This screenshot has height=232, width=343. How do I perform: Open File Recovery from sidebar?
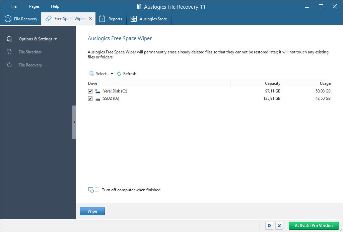coord(30,65)
